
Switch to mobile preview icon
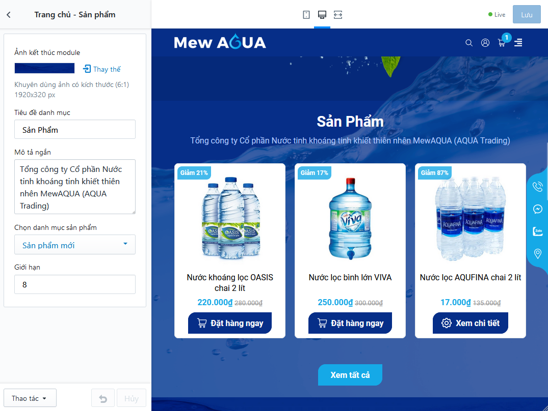point(306,15)
